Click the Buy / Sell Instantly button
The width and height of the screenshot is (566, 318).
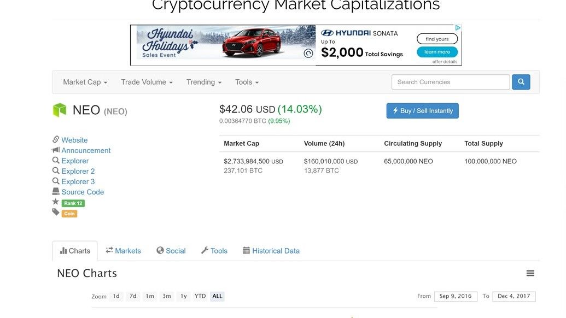click(x=422, y=111)
